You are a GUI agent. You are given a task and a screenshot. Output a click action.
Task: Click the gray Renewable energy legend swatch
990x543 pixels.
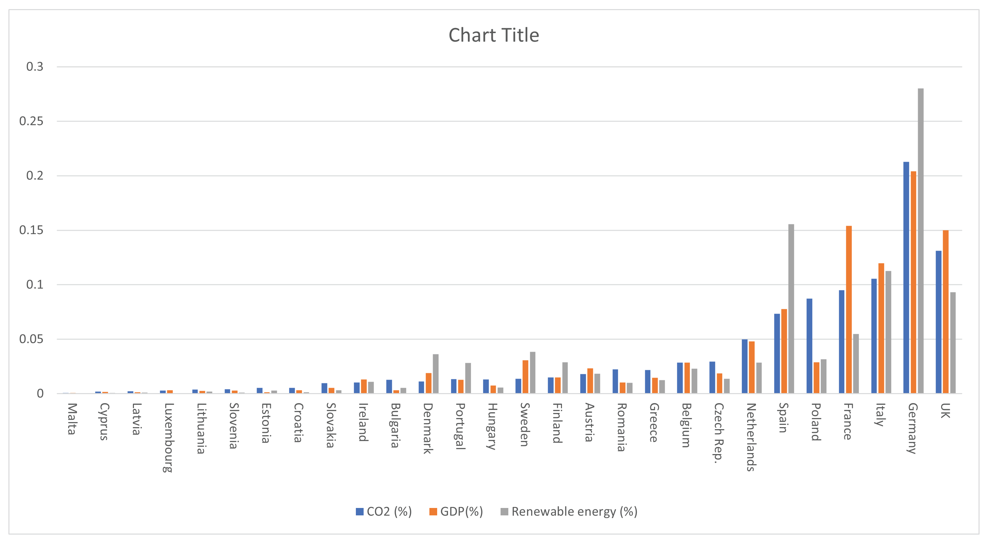pos(504,512)
